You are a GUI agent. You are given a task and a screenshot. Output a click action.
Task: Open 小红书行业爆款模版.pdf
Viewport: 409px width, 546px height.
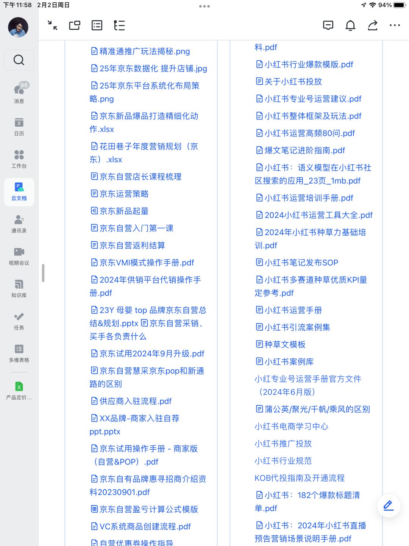(305, 64)
